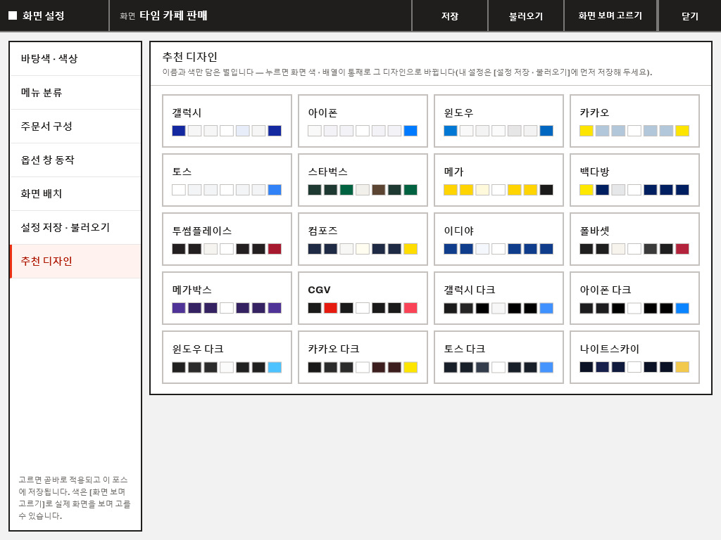Select the 추천 디자인 sidebar item
Image resolution: width=721 pixels, height=540 pixels.
click(x=75, y=262)
